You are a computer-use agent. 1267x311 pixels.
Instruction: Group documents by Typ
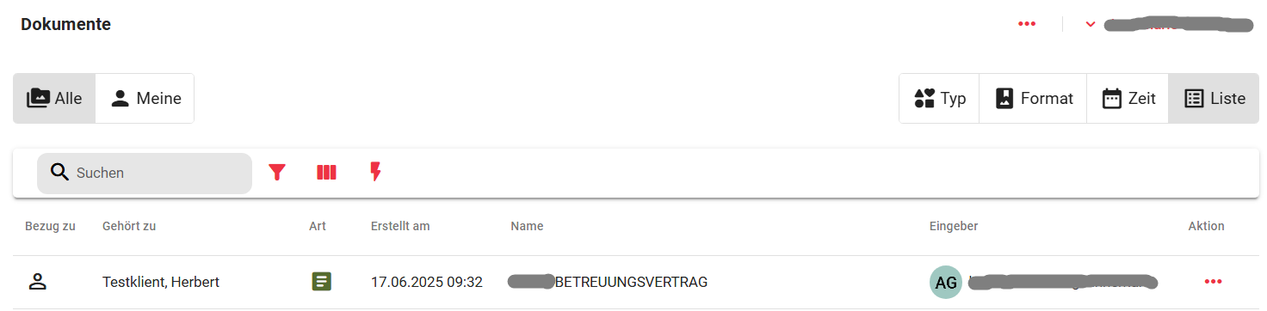tap(939, 98)
